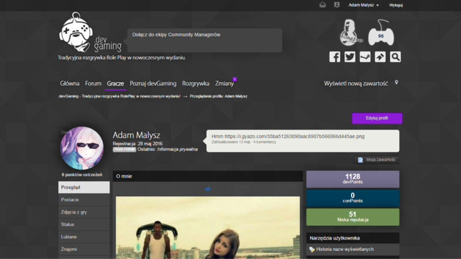461x259 pixels.
Task: Expand the Adam Malysz user dropdown
Action: 364,5
